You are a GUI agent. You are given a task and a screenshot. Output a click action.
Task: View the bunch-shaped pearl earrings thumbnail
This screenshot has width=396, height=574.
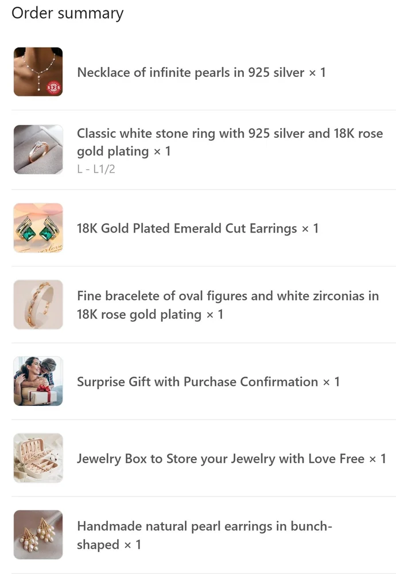[x=38, y=534]
